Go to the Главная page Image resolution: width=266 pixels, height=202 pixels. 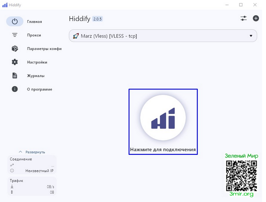(34, 21)
